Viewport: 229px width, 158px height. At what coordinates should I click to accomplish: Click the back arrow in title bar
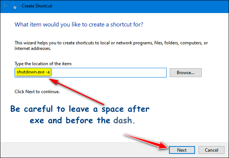pyautogui.click(x=6, y=6)
